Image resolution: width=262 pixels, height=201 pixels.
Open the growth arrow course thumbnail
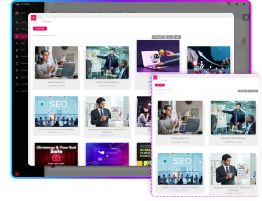click(209, 60)
